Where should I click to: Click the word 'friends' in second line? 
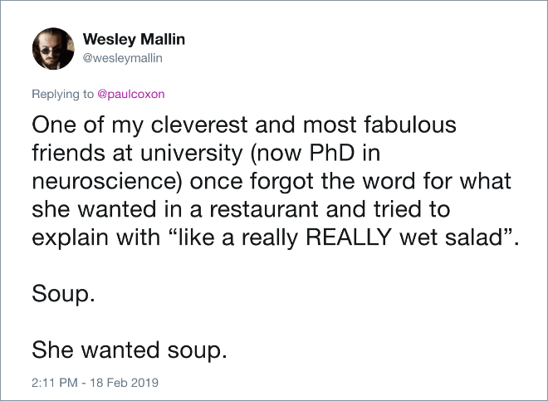click(68, 153)
